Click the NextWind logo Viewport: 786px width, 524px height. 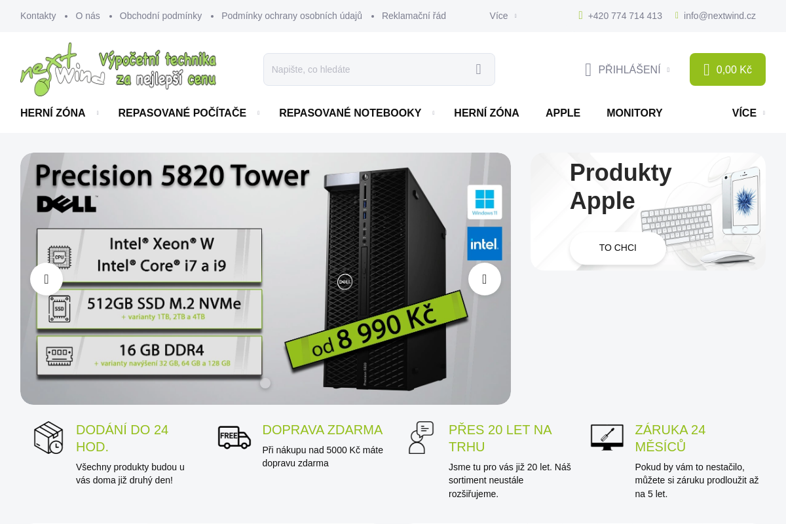119,69
